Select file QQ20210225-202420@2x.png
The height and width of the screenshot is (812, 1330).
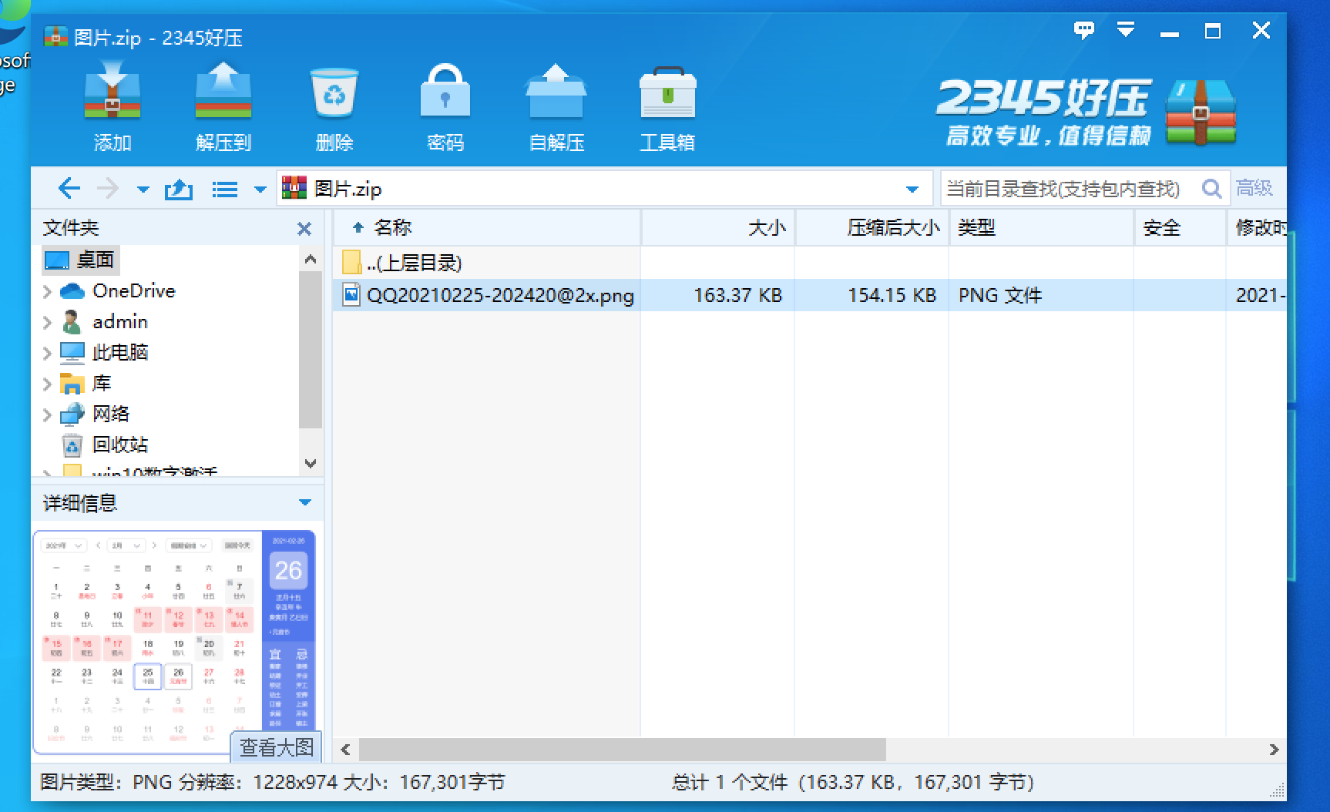click(500, 295)
